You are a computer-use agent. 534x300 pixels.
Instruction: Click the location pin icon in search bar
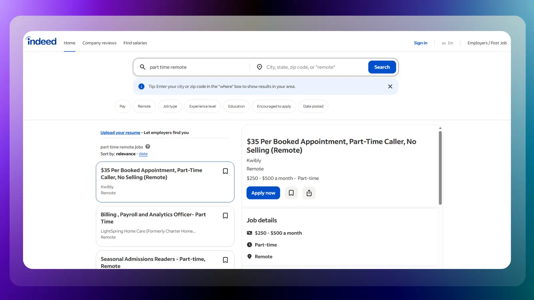click(259, 67)
